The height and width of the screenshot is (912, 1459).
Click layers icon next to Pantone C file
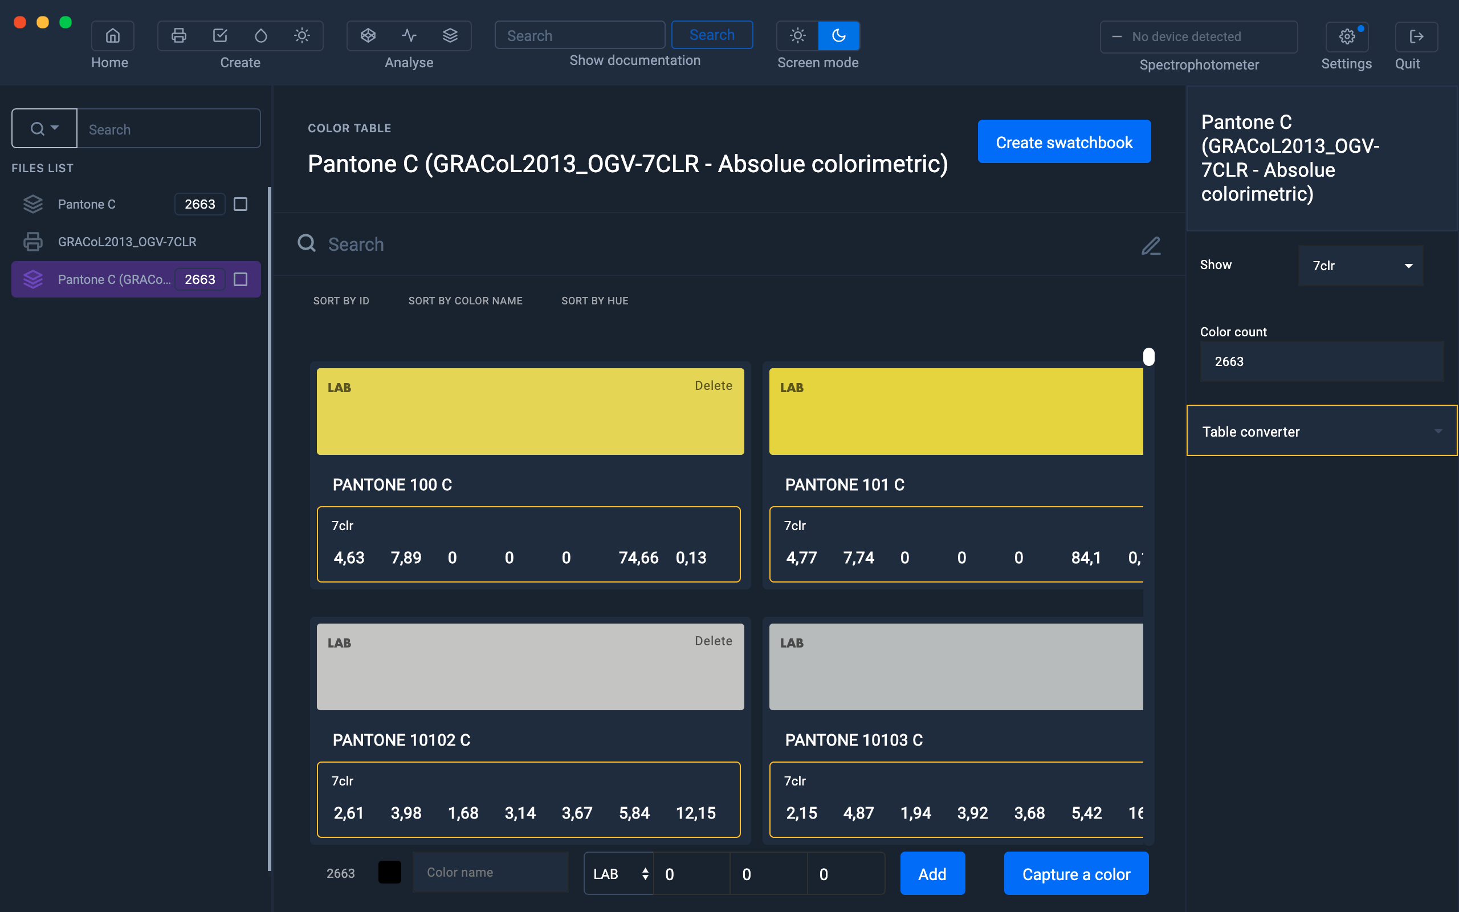tap(33, 204)
